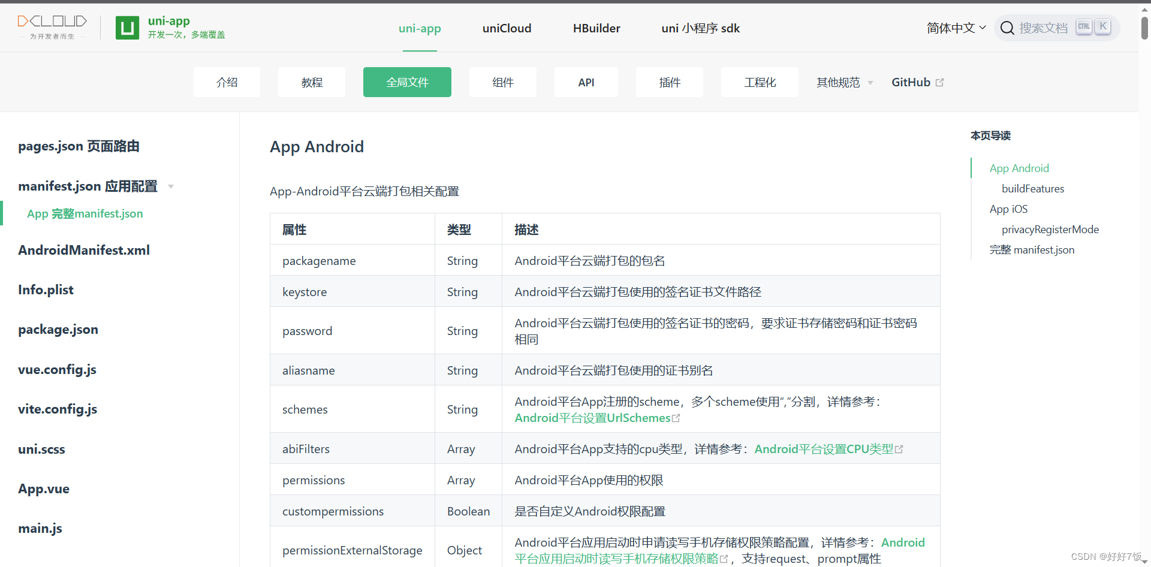The image size is (1151, 567).
Task: Select pages.json 页面路由 in the sidebar
Action: (79, 146)
